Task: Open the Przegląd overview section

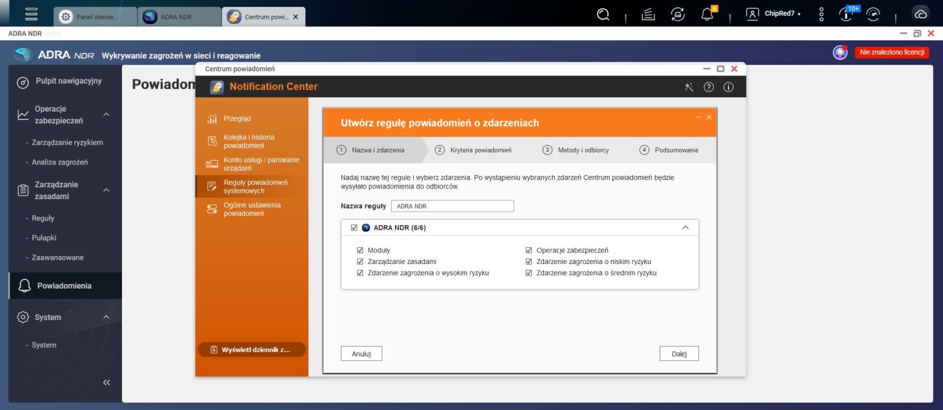Action: tap(237, 119)
